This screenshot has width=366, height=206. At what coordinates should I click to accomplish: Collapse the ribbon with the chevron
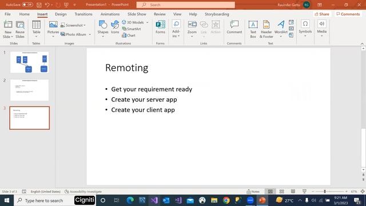coord(362,43)
